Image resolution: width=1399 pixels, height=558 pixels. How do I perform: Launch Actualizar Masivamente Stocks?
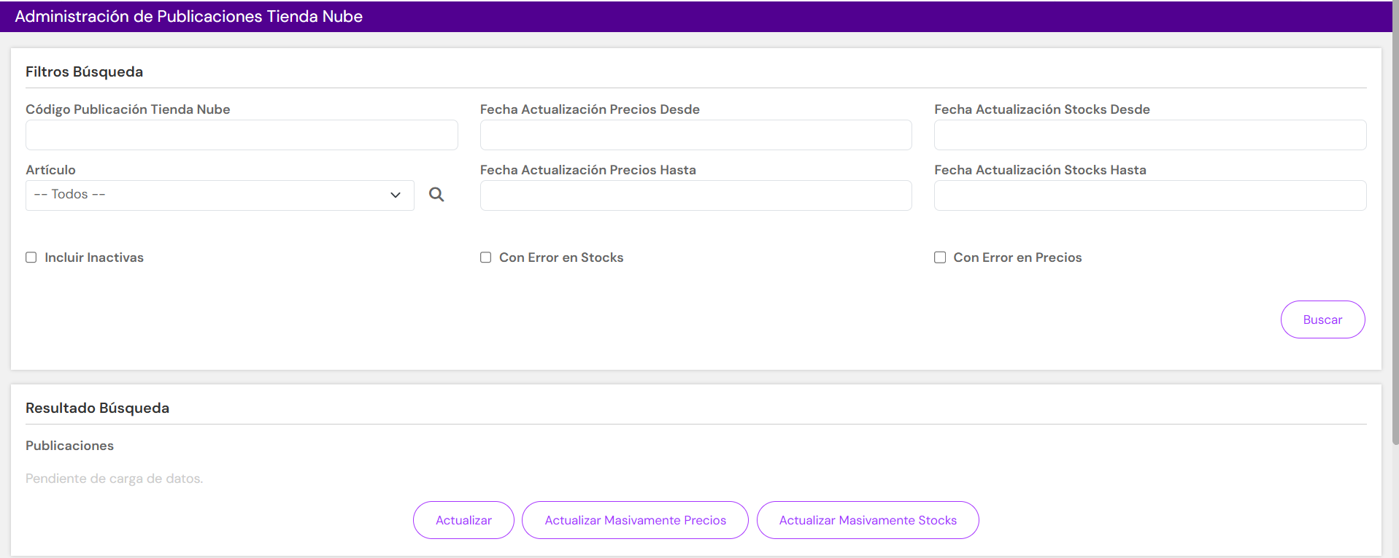pyautogui.click(x=868, y=520)
